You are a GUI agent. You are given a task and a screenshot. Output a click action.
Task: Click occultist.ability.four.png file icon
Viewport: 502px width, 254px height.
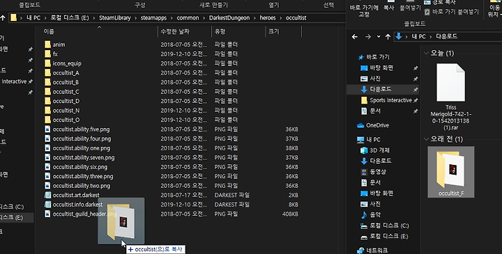click(x=47, y=138)
